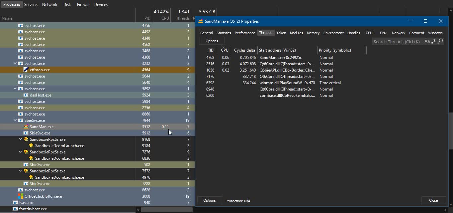Click the dasHost.exe process icon
The width and height of the screenshot is (453, 213).
(x=26, y=95)
